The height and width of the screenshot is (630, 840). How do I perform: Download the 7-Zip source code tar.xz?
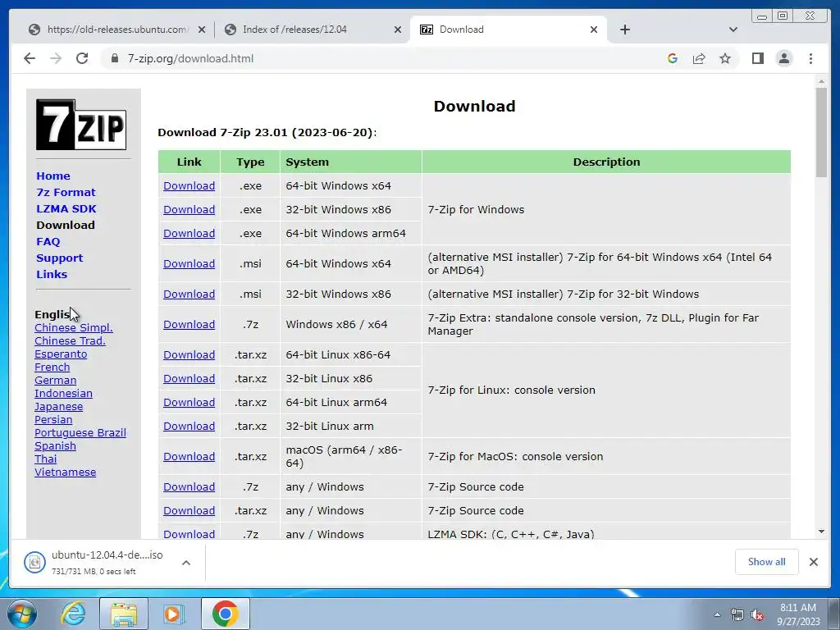click(189, 510)
